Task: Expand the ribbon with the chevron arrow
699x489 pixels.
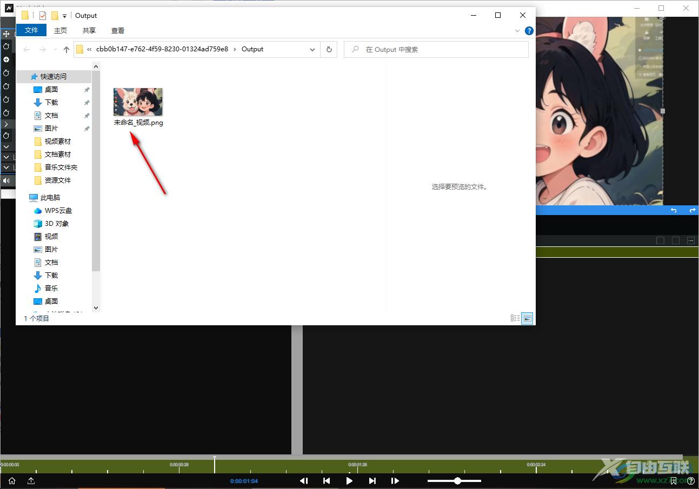Action: pyautogui.click(x=518, y=31)
